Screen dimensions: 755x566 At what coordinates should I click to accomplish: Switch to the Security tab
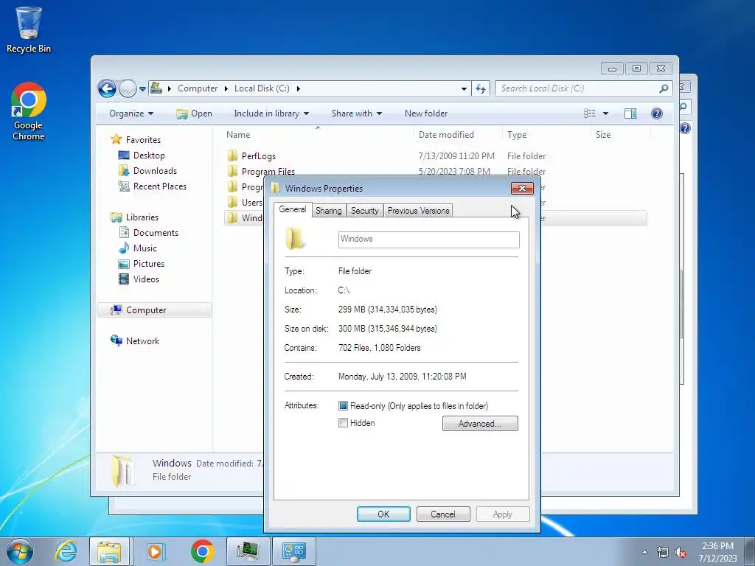[x=364, y=211]
